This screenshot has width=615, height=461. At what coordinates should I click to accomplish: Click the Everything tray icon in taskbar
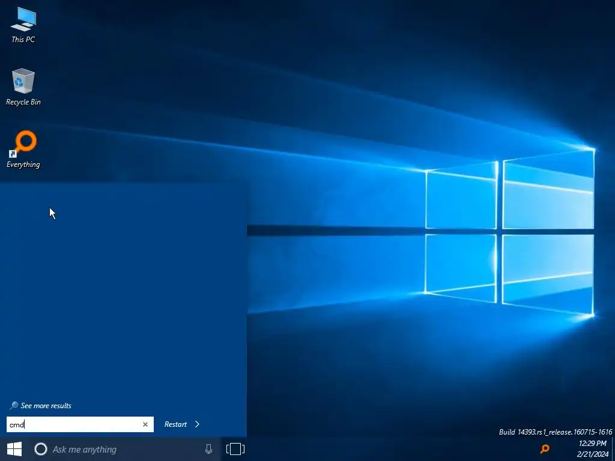pyautogui.click(x=545, y=449)
